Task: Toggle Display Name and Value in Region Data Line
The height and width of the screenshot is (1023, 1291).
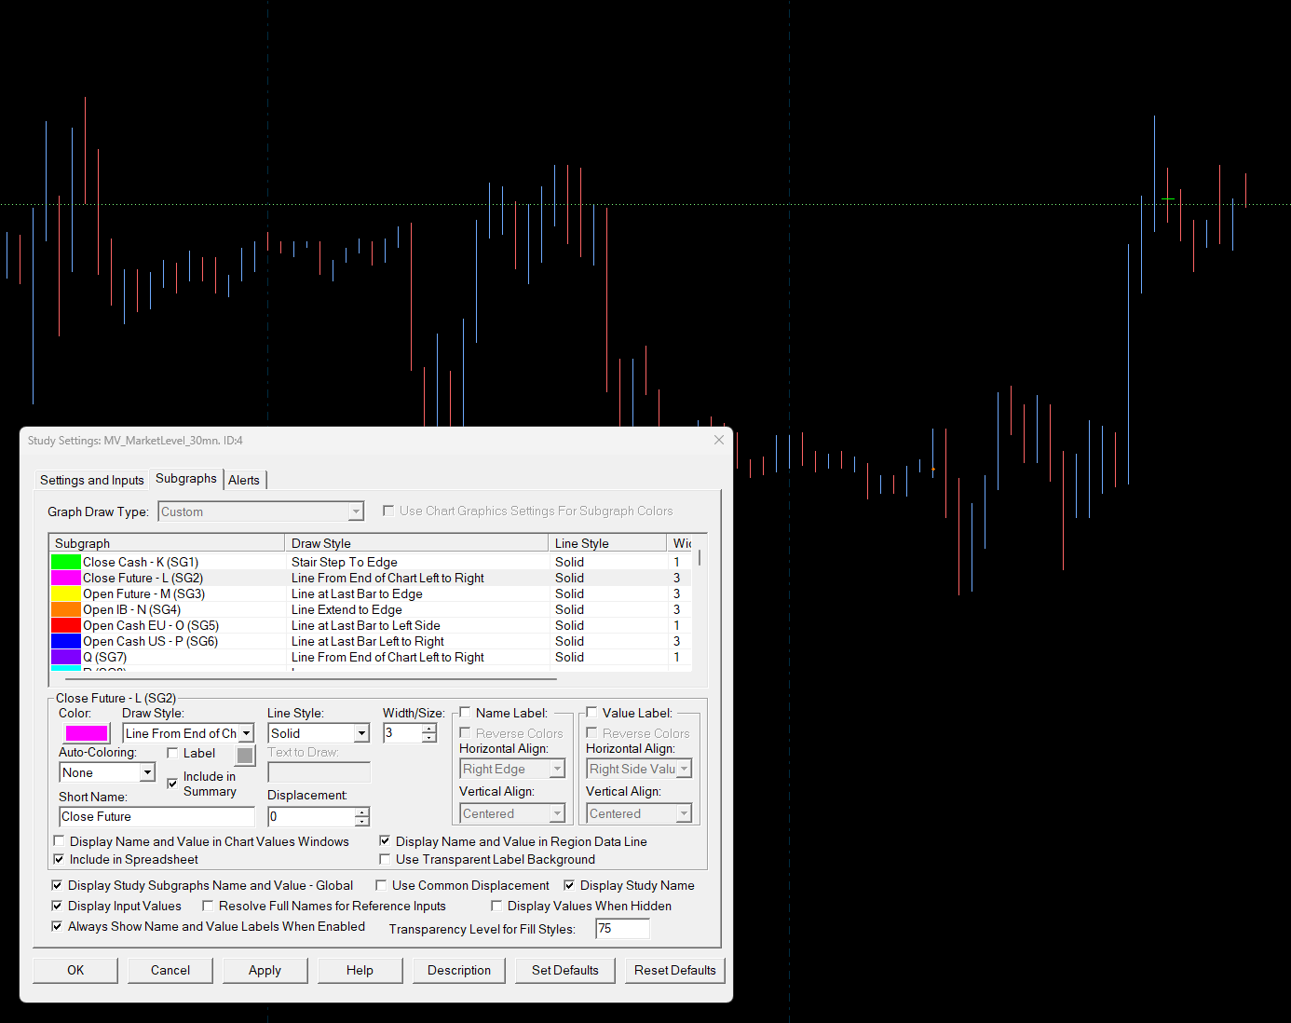Action: [385, 841]
